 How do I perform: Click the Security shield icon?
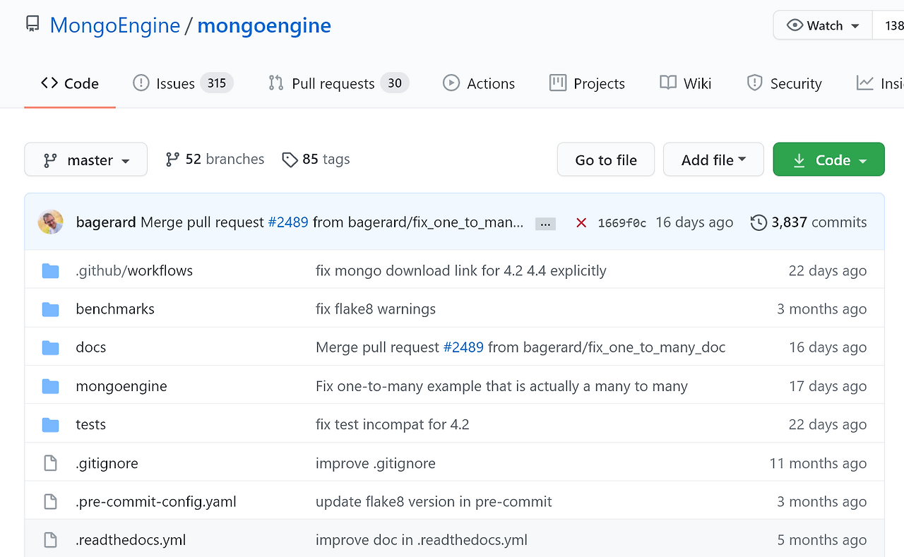755,83
